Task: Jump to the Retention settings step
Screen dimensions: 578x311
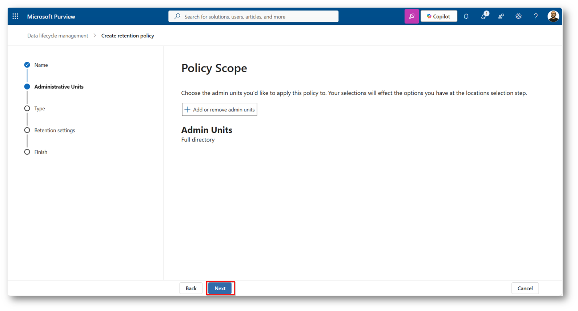Action: click(55, 130)
